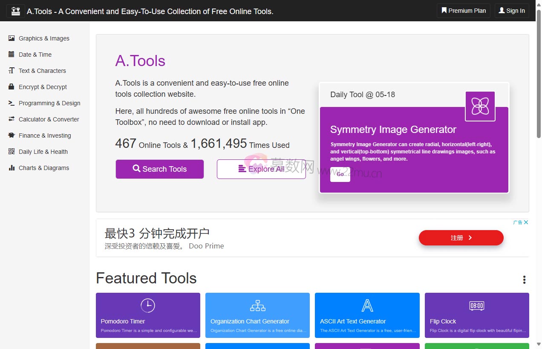This screenshot has height=349, width=542.
Task: Click the A.Tools logo in the header
Action: [16, 11]
